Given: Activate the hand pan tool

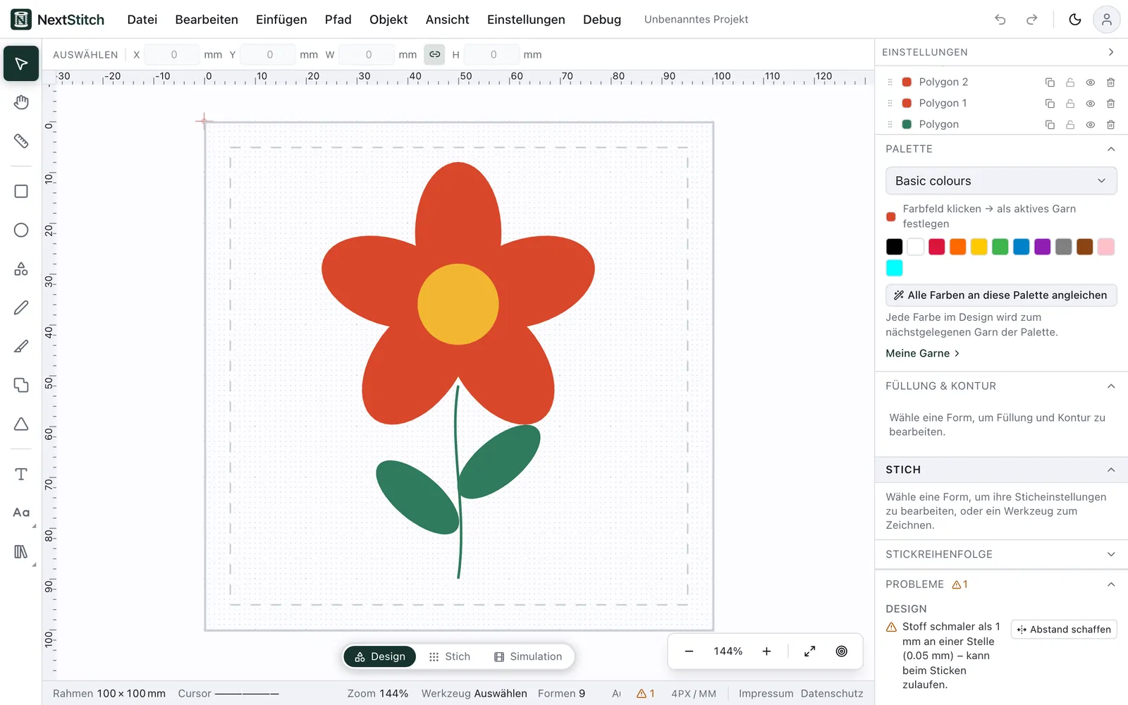Looking at the screenshot, I should [x=21, y=103].
